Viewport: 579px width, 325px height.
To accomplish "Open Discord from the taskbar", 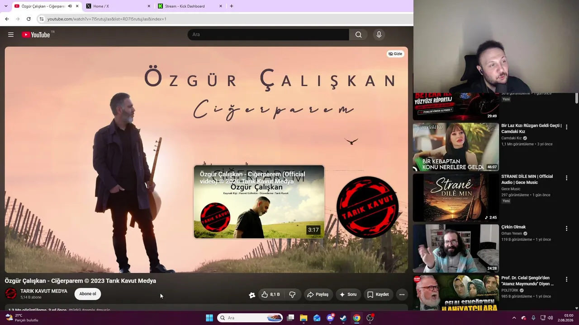I will [330, 318].
